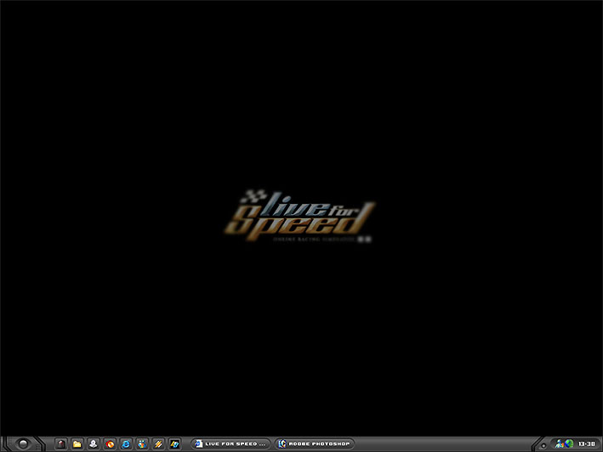
Task: Open the Winamp lightning quick launch icon
Action: pos(158,444)
